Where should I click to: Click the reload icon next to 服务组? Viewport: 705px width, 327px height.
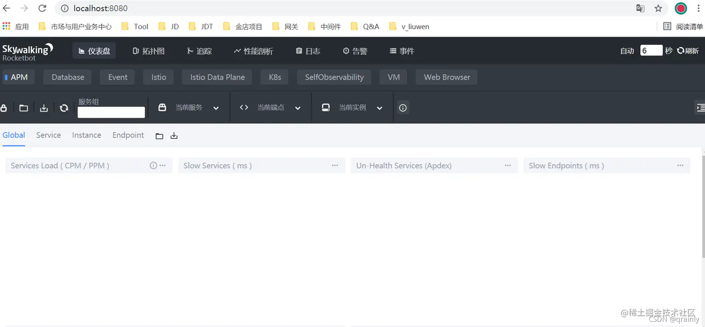pyautogui.click(x=64, y=108)
